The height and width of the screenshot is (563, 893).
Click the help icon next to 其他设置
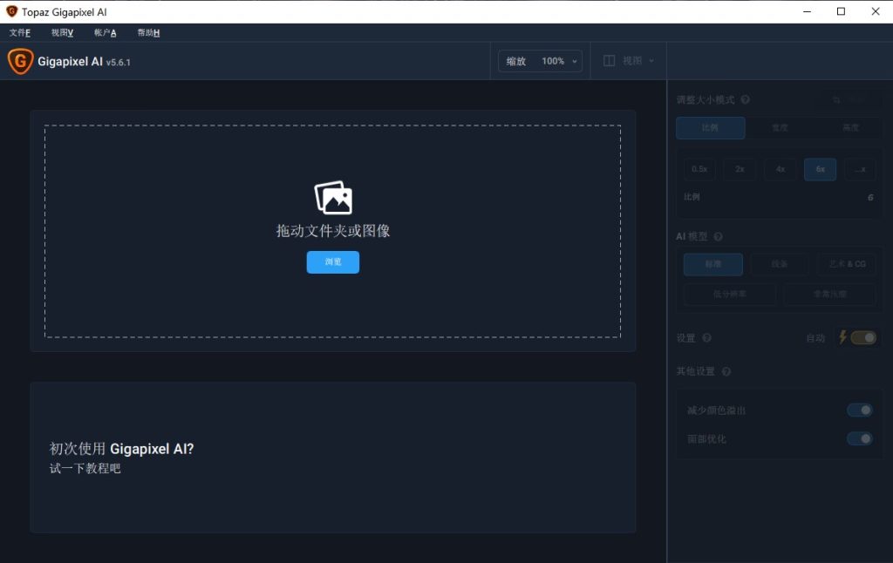click(726, 372)
